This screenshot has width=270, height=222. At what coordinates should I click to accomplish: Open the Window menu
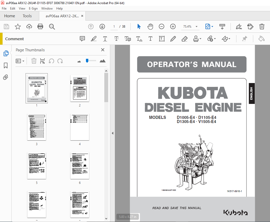coord(47,9)
